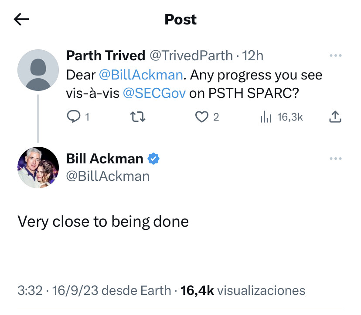
Task: Click the 16,4k visualizaciones count
Action: tap(243, 290)
